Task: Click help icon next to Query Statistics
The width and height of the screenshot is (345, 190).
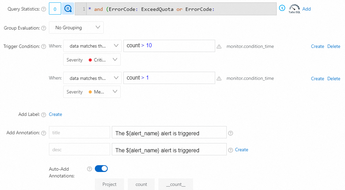Action: (x=44, y=9)
